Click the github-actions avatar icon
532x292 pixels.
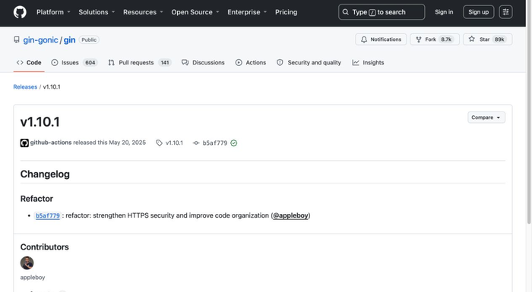(x=24, y=143)
